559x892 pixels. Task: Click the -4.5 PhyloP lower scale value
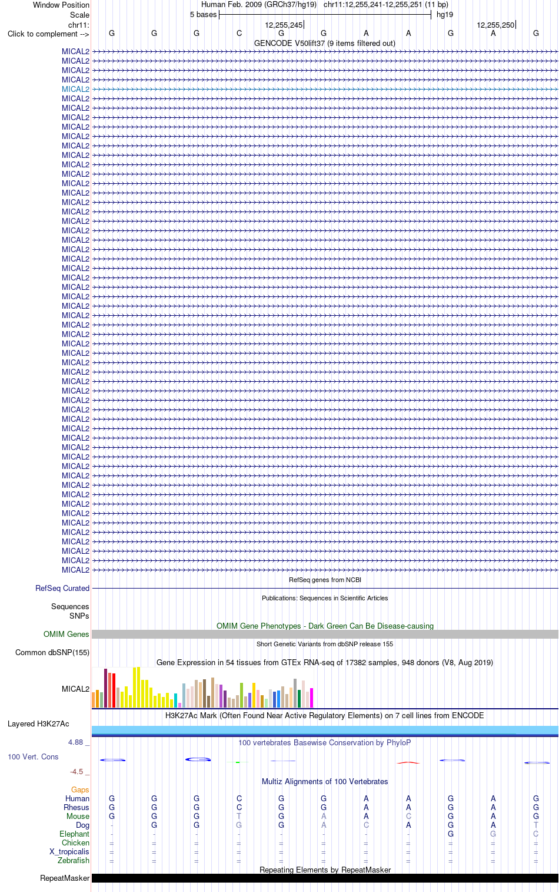point(76,771)
